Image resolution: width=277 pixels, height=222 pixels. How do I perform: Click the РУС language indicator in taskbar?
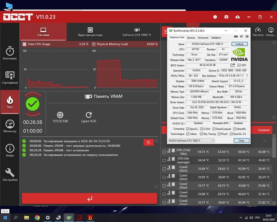(258, 218)
